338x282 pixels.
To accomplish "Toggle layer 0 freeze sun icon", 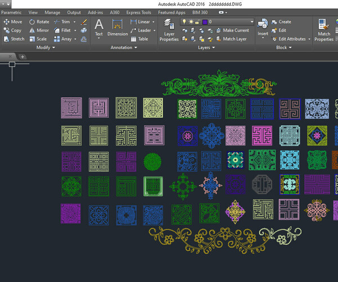I will [191, 22].
